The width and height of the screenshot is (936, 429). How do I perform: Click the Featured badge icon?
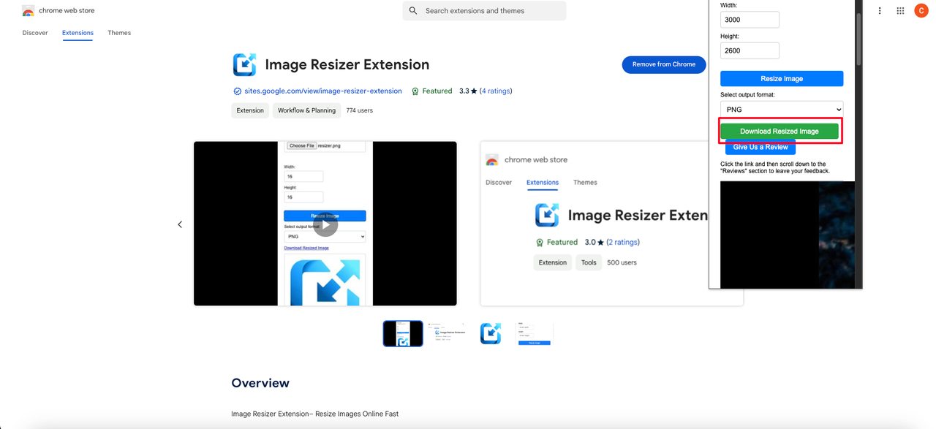(415, 91)
